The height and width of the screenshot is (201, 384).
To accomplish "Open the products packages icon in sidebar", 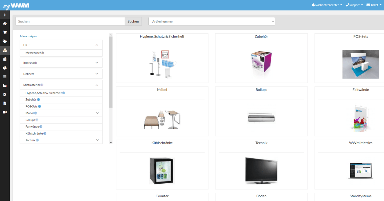I will coord(5,50).
